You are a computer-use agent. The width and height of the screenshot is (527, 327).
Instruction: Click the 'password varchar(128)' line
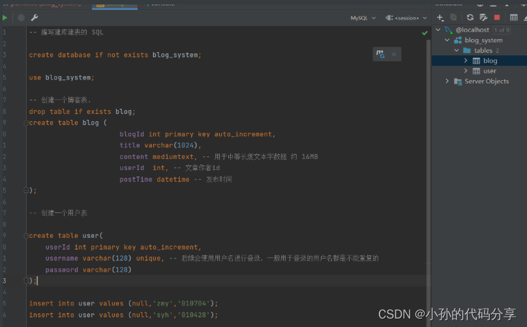pyautogui.click(x=89, y=270)
